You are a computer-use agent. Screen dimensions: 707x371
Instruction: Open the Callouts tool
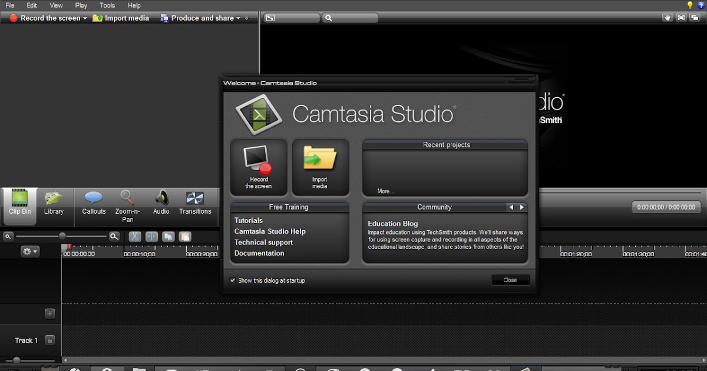pyautogui.click(x=94, y=203)
